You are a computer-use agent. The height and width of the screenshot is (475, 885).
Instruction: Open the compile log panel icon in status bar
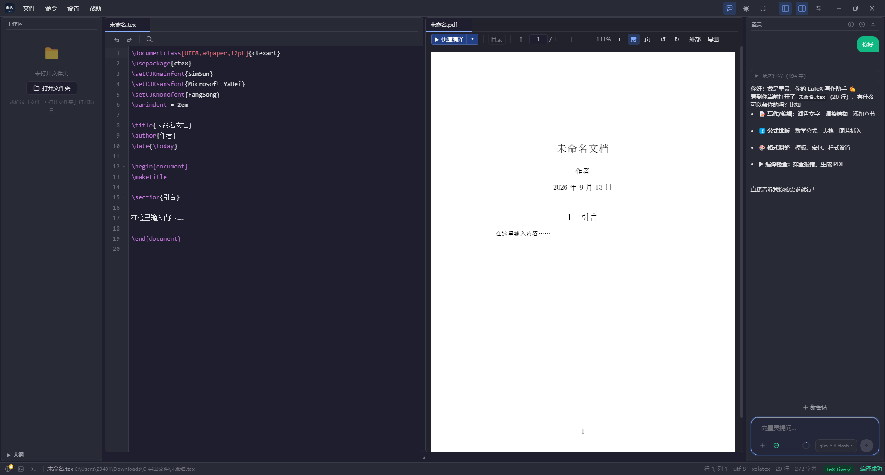(21, 469)
